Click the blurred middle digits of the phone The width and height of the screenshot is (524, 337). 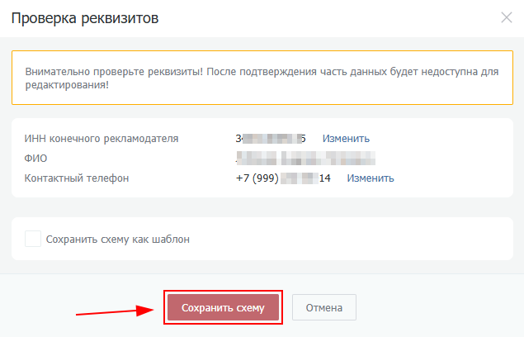tap(299, 178)
